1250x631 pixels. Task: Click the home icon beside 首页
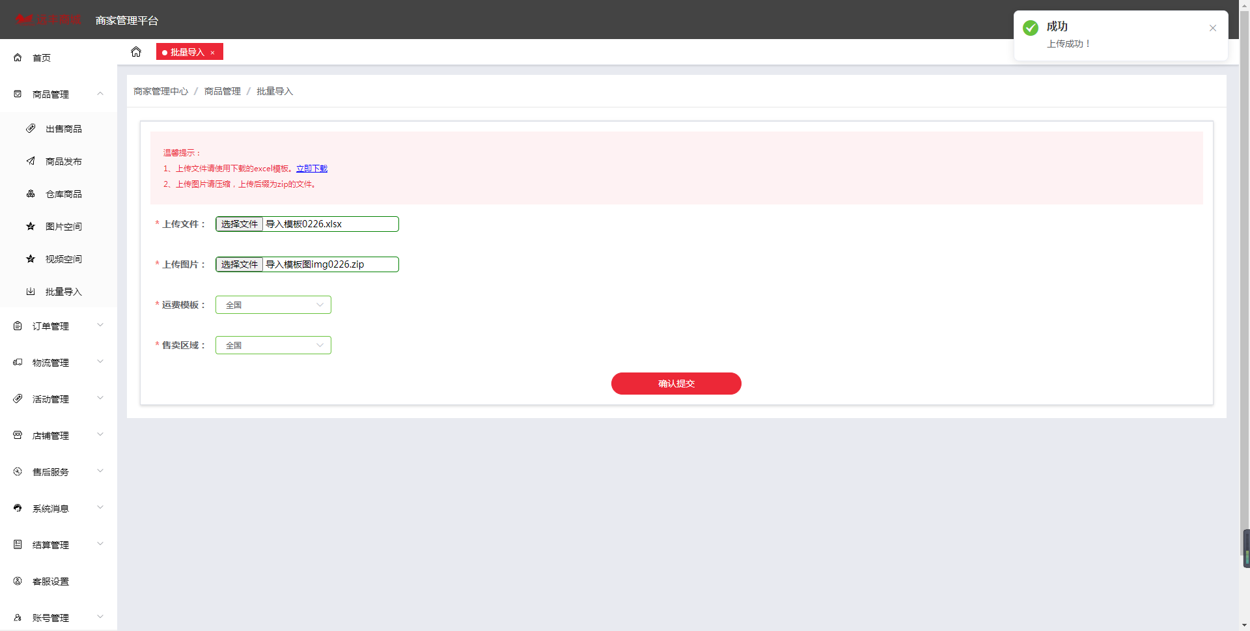18,57
